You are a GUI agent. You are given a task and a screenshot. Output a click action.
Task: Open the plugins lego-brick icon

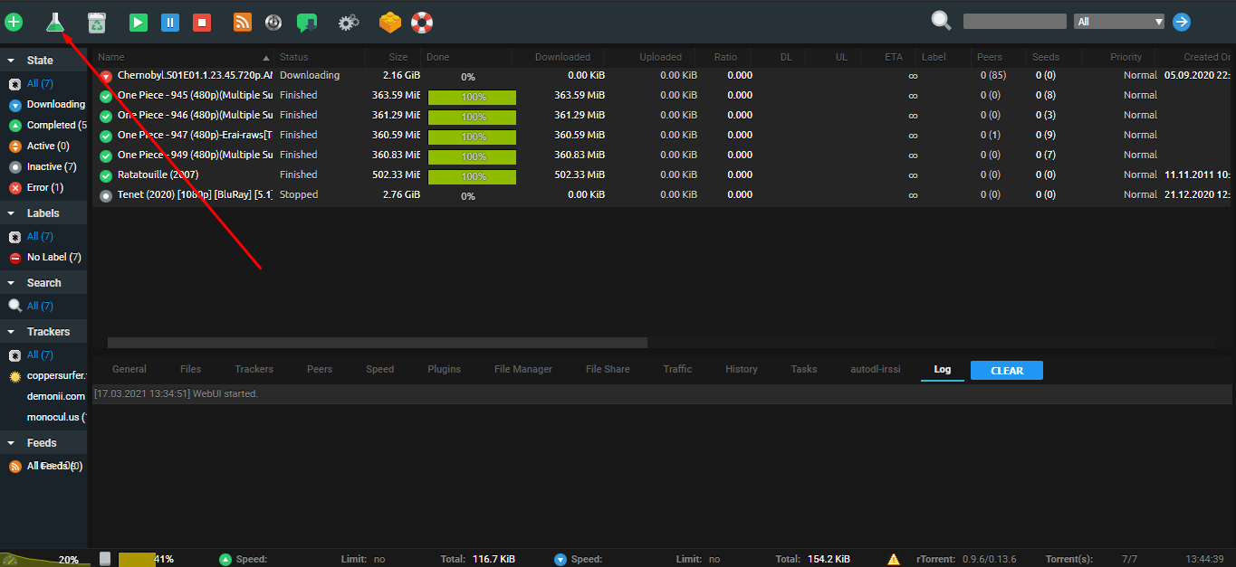coord(388,22)
